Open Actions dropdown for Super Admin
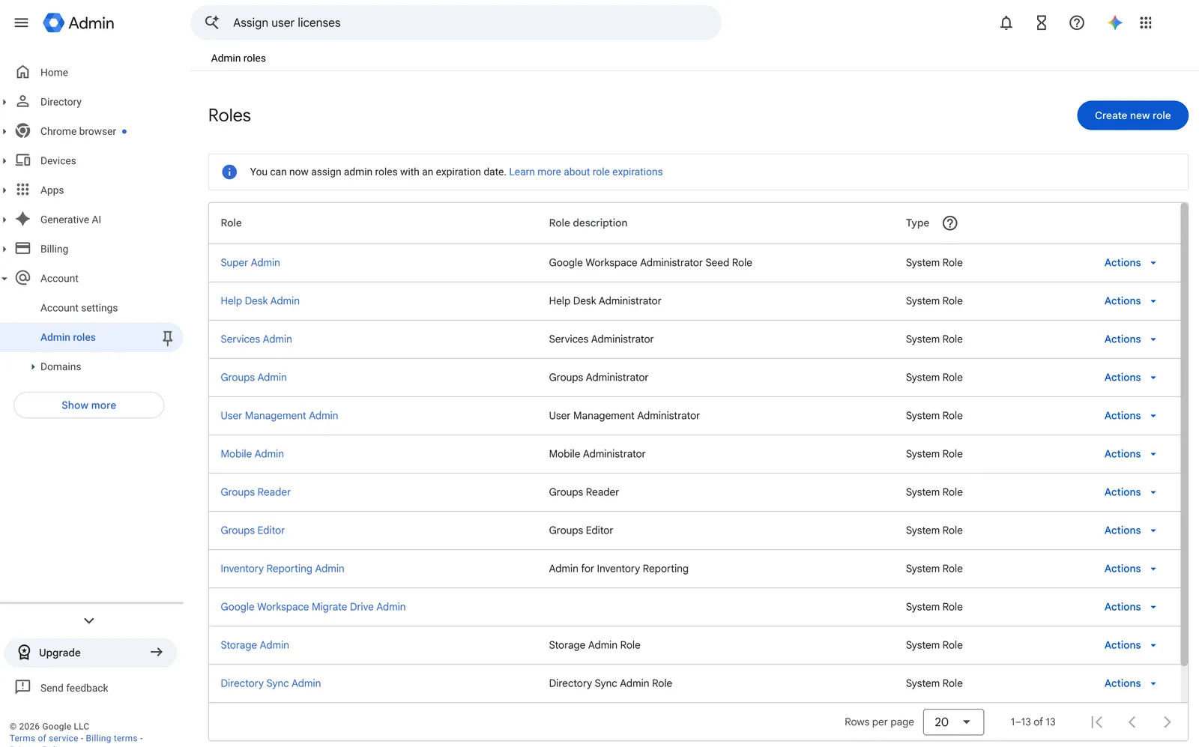1199x747 pixels. pyautogui.click(x=1130, y=263)
